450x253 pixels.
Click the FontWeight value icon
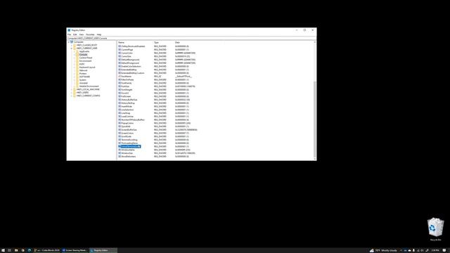click(120, 90)
